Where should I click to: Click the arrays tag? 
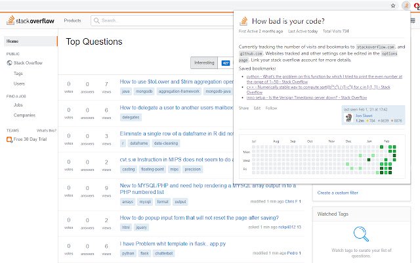pyautogui.click(x=127, y=202)
